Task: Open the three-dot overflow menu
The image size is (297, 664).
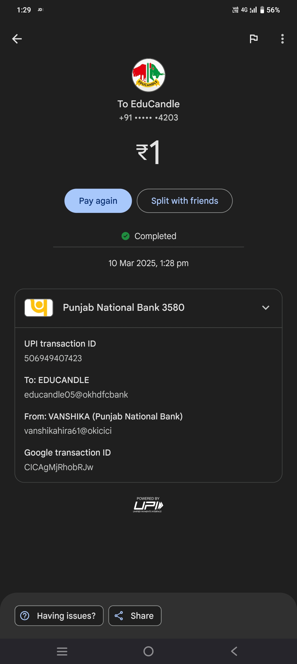Action: click(x=282, y=39)
